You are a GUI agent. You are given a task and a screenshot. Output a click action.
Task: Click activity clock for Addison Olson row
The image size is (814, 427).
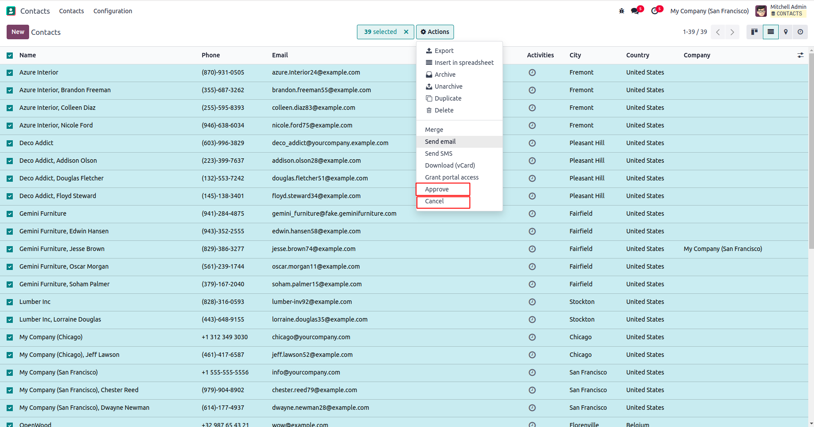click(532, 161)
